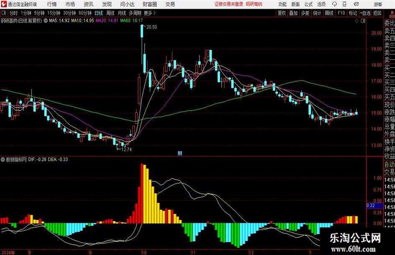Click the 画线 drawing button
Screen dimensions: 395x255
click(329, 13)
